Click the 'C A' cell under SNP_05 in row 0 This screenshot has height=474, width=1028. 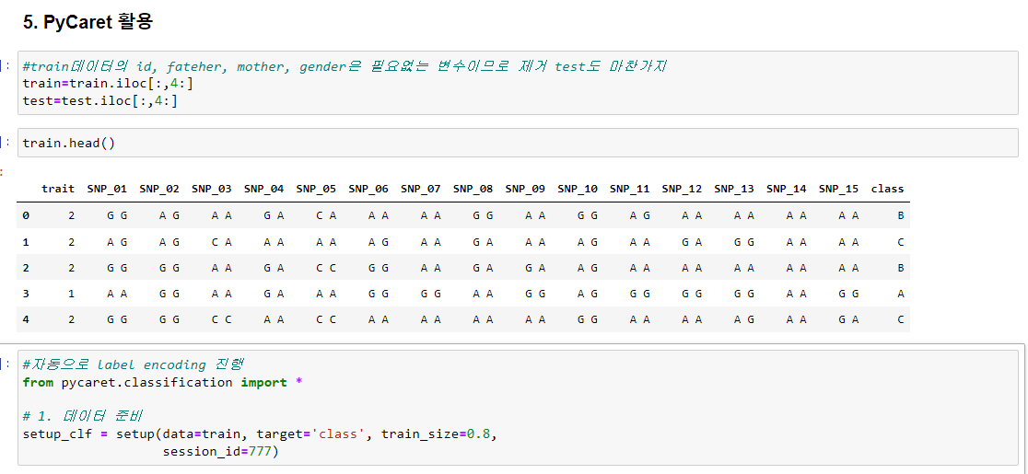point(326,214)
